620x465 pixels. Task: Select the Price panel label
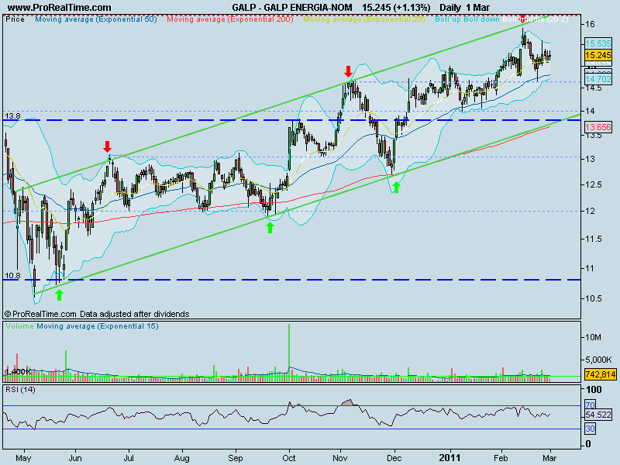coord(15,19)
